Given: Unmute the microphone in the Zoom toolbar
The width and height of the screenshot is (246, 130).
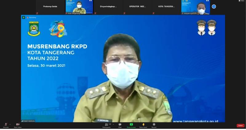Looking at the screenshot, I should click(x=6, y=125).
